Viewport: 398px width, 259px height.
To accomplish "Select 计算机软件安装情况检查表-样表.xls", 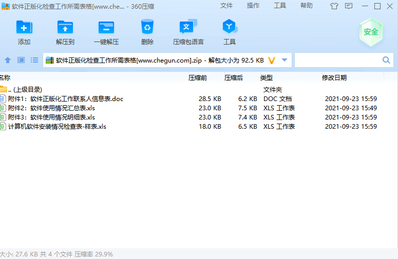I will (57, 127).
